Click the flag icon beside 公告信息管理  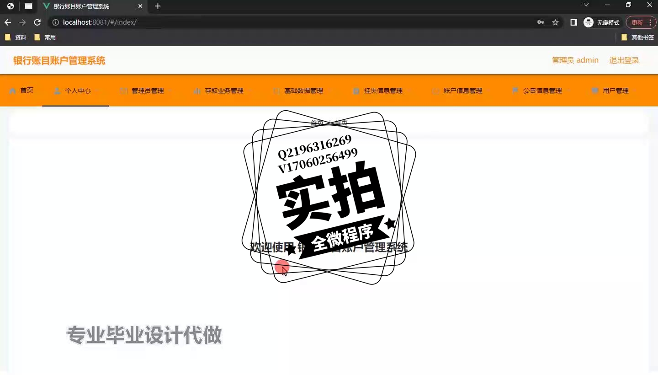tap(515, 91)
